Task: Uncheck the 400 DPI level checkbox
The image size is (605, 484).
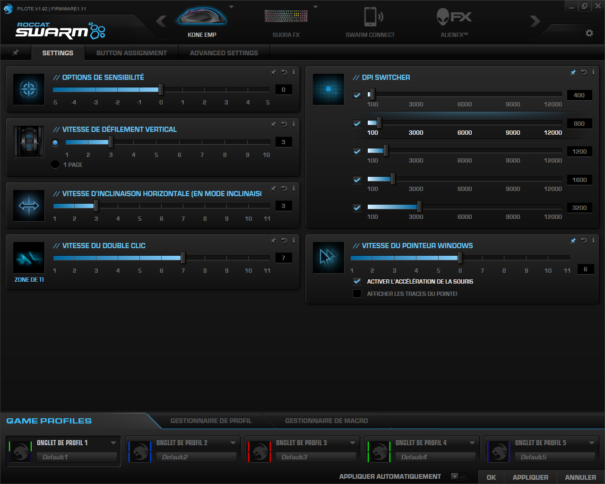Action: (x=357, y=95)
